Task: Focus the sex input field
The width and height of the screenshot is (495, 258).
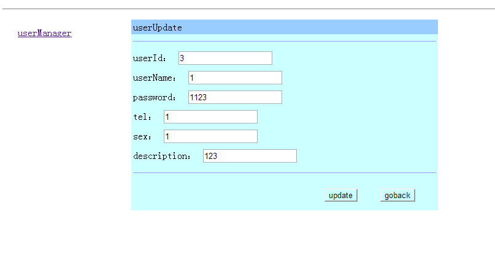Action: (x=210, y=136)
